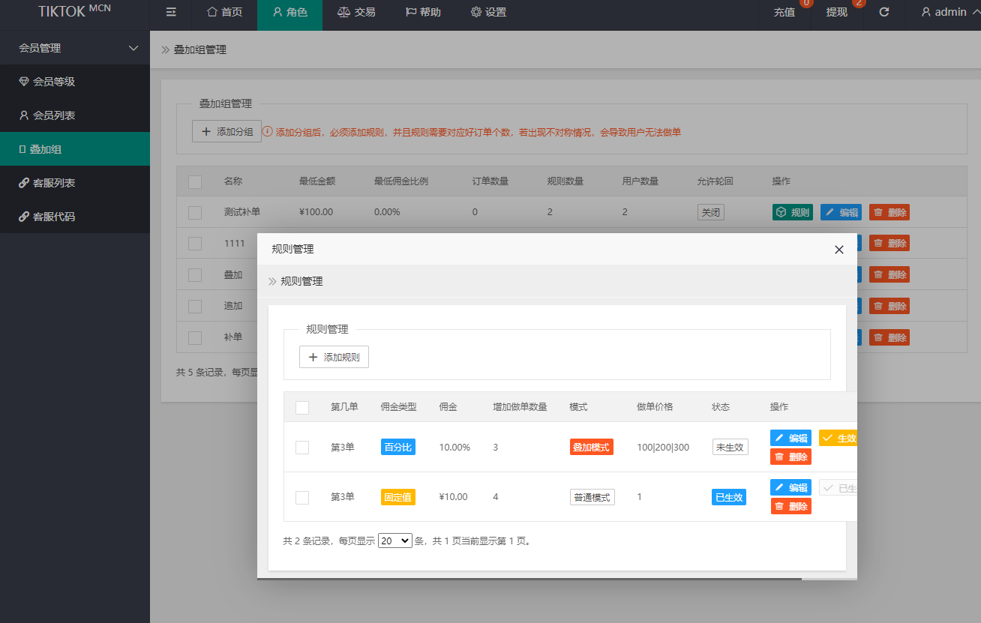Viewport: 981px width, 623px height.
Task: Check the 固定值 rule row checkbox
Action: [302, 497]
